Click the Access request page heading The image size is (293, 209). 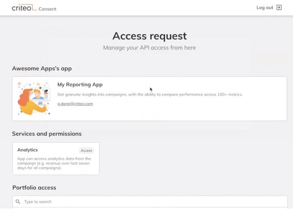(x=149, y=36)
